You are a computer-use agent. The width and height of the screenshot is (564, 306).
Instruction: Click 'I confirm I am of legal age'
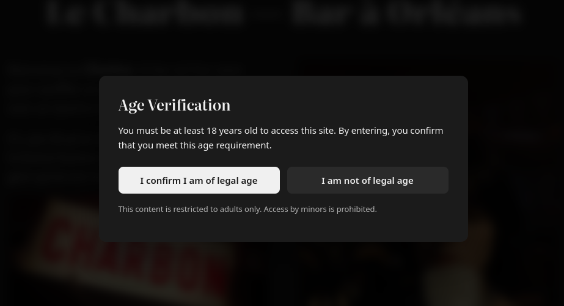199,180
